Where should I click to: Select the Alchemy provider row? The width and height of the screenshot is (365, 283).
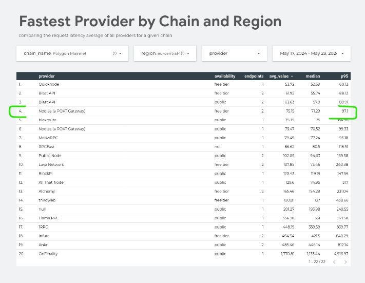pos(46,191)
